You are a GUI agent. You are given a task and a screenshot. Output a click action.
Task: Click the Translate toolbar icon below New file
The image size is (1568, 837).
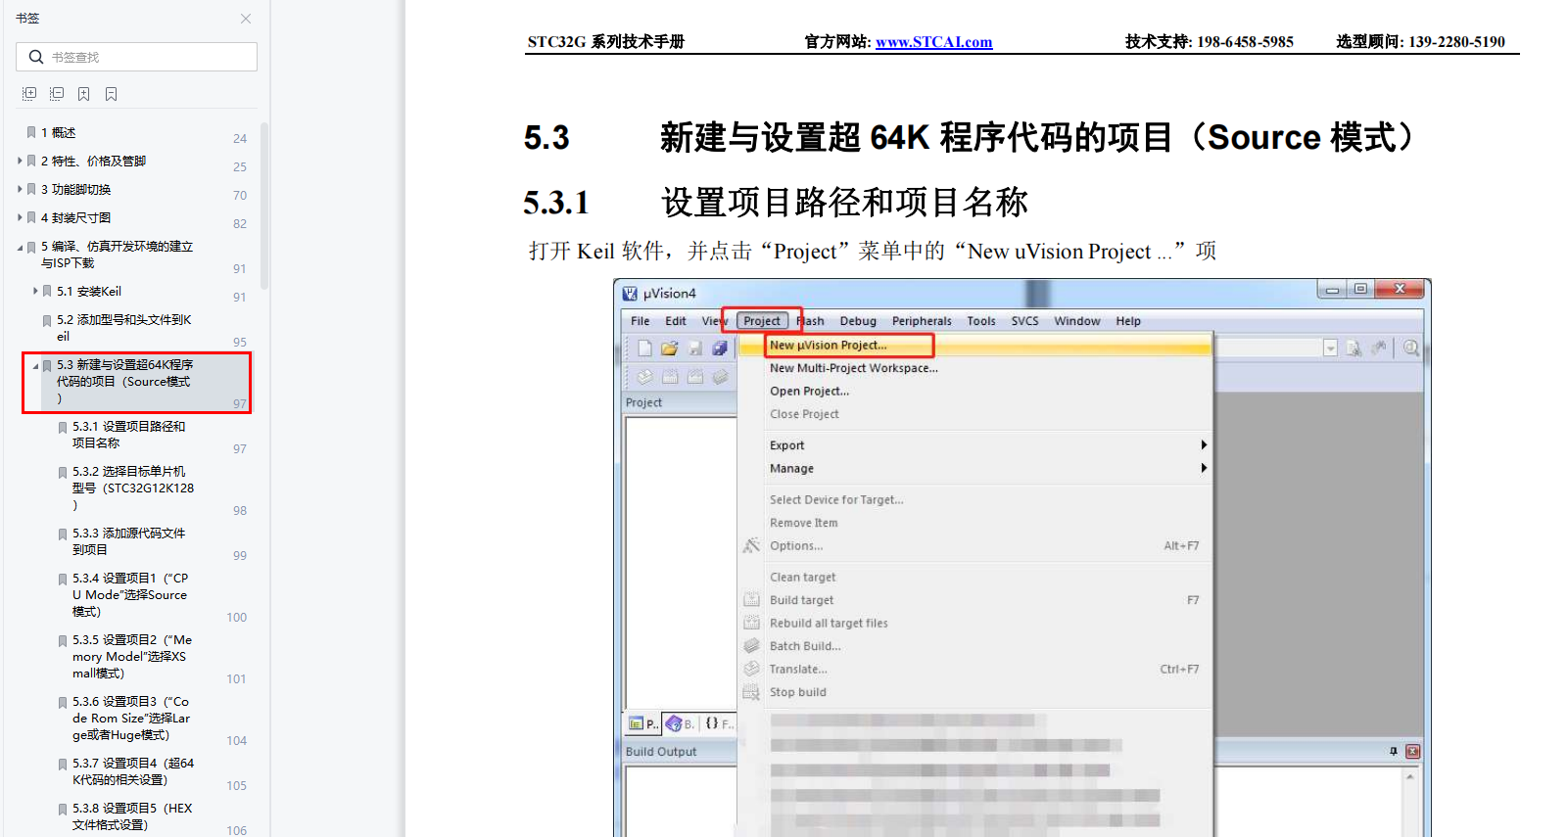(x=644, y=376)
